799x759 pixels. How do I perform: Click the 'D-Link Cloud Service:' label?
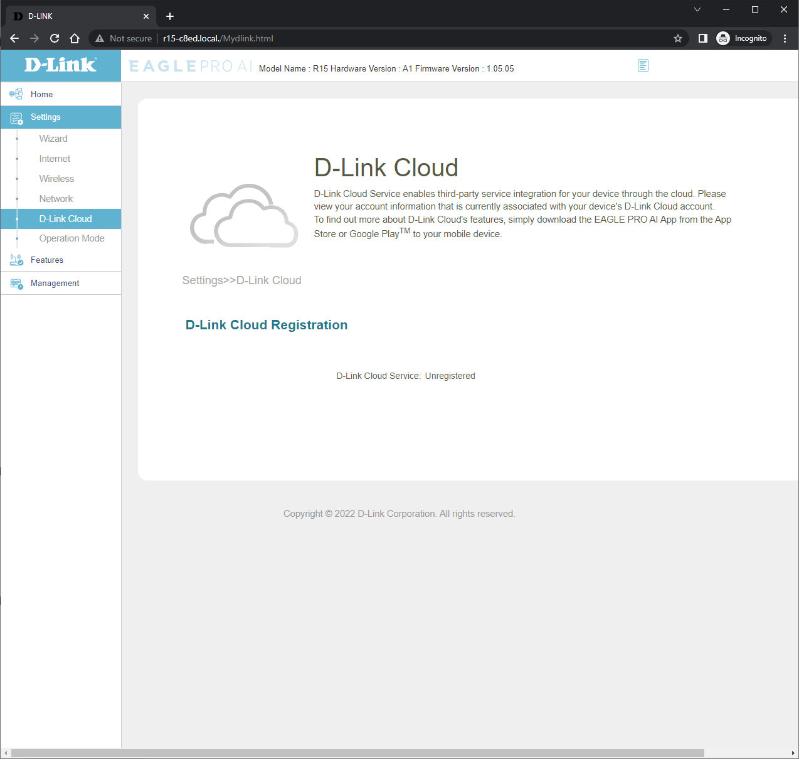(x=378, y=376)
